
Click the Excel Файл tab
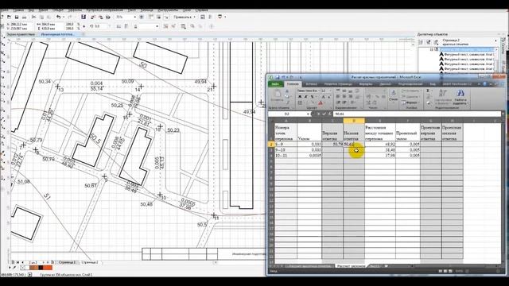click(275, 84)
